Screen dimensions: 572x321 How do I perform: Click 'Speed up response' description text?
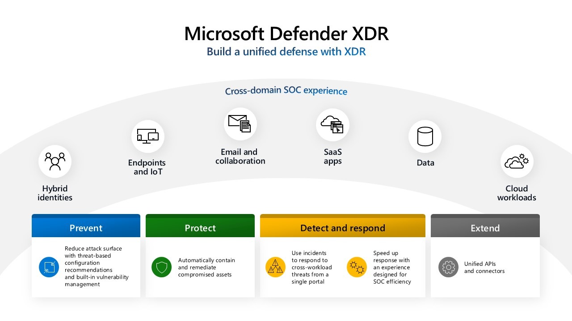point(392,267)
